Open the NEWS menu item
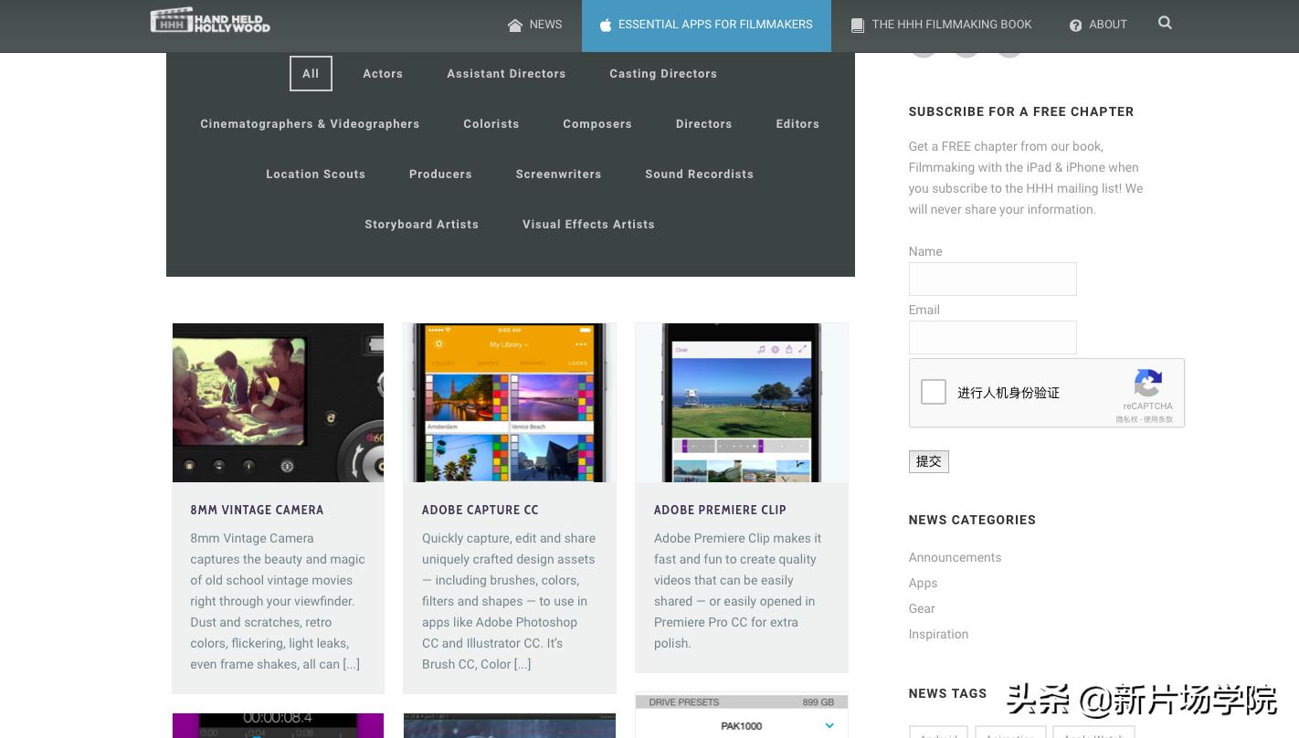 tap(535, 25)
